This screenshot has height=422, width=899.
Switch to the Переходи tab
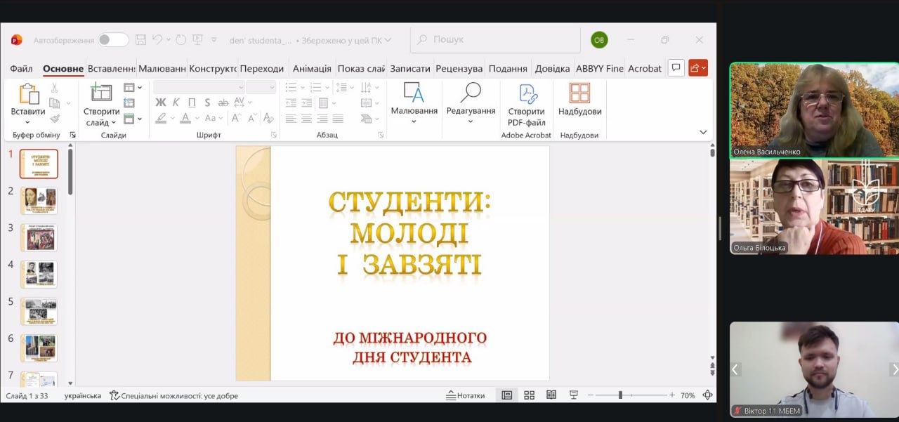click(262, 68)
